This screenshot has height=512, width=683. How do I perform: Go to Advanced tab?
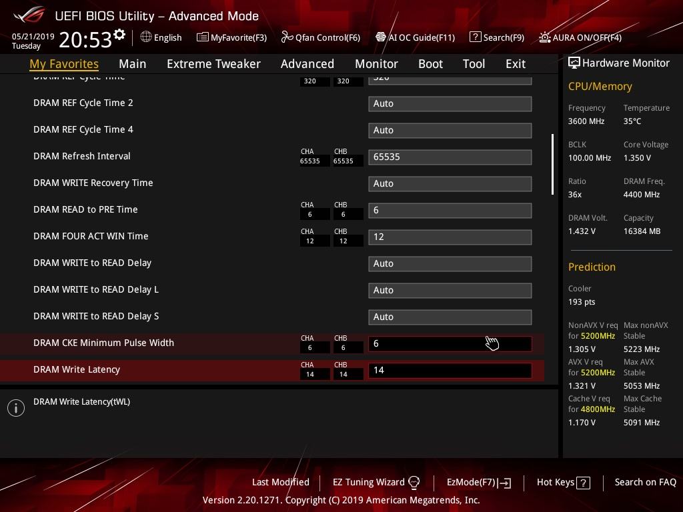[x=307, y=64]
